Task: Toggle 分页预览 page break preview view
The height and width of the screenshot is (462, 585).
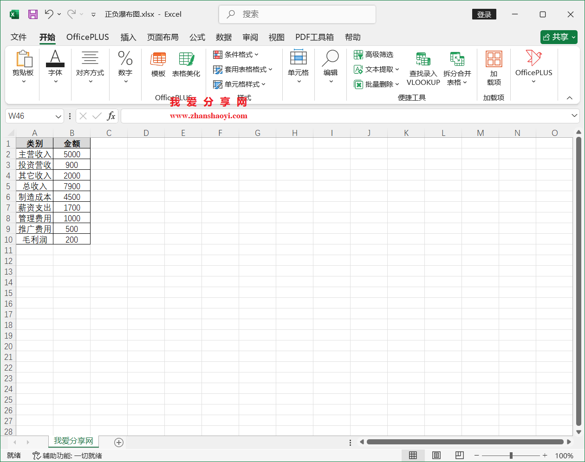Action: click(x=459, y=455)
